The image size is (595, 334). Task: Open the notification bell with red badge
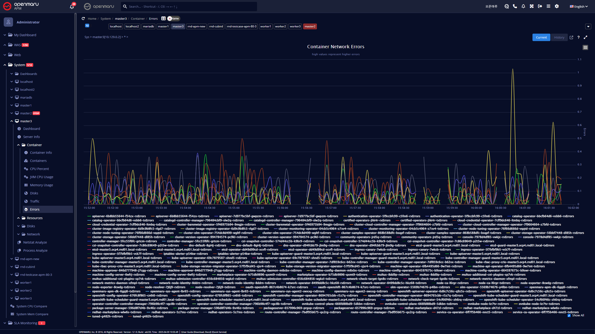72,6
